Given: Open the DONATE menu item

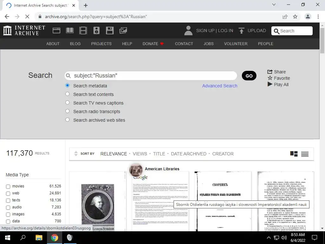Looking at the screenshot, I should [x=153, y=44].
